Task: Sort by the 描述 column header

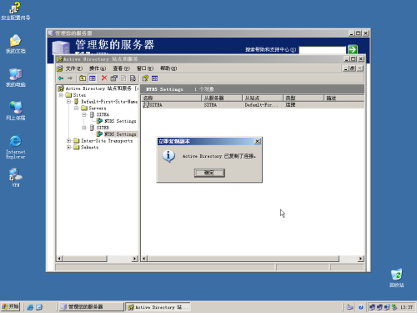Action: pyautogui.click(x=344, y=98)
